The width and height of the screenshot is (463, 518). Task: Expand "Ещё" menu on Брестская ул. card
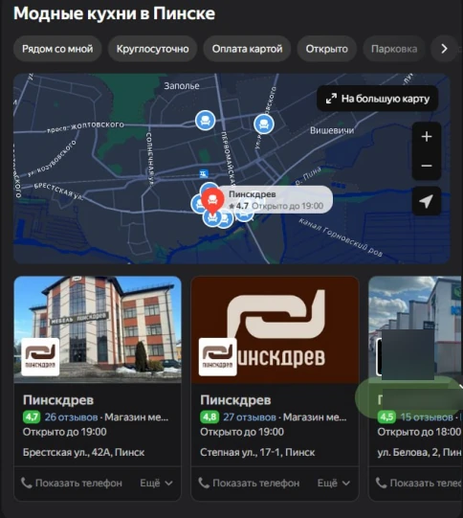[157, 483]
